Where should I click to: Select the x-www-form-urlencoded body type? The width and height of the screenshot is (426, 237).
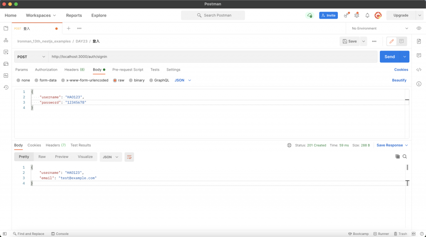pyautogui.click(x=85, y=80)
